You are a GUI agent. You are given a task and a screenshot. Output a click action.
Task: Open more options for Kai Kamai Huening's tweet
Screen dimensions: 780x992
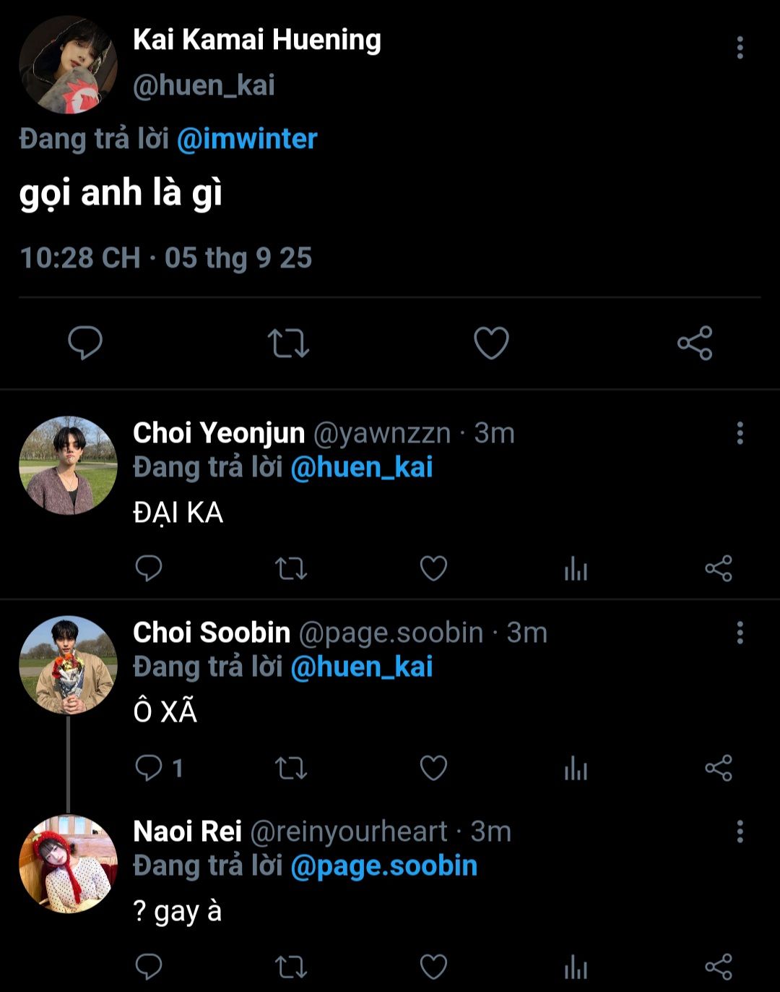(740, 48)
